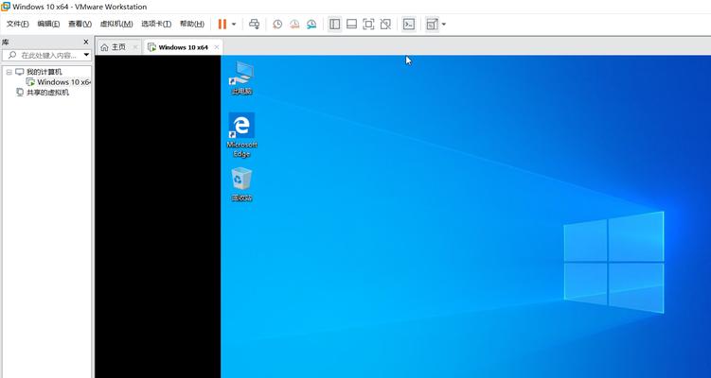Open the 编辑(E) menu
Image resolution: width=711 pixels, height=378 pixels.
click(x=48, y=24)
